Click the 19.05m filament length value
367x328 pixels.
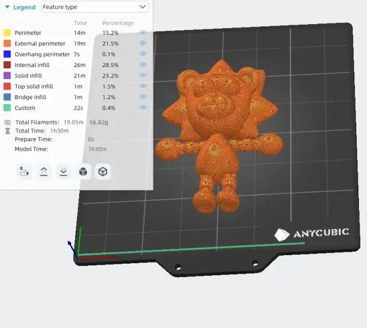pyautogui.click(x=73, y=122)
